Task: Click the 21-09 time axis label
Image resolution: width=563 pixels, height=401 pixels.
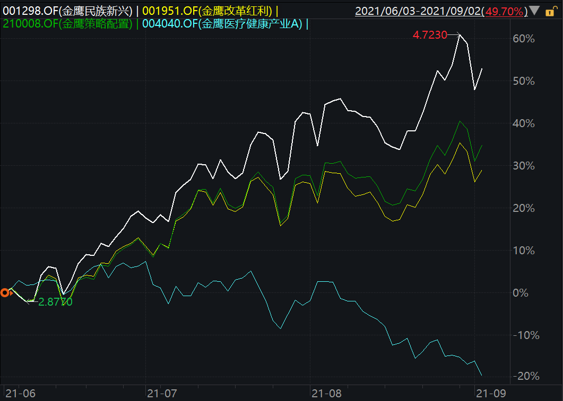Action: point(491,394)
